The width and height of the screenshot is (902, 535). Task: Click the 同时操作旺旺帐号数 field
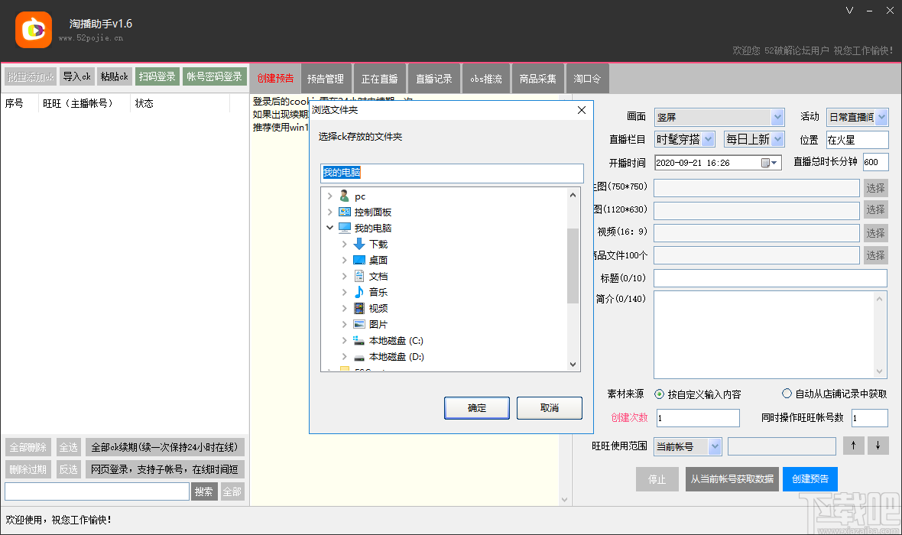tap(870, 417)
